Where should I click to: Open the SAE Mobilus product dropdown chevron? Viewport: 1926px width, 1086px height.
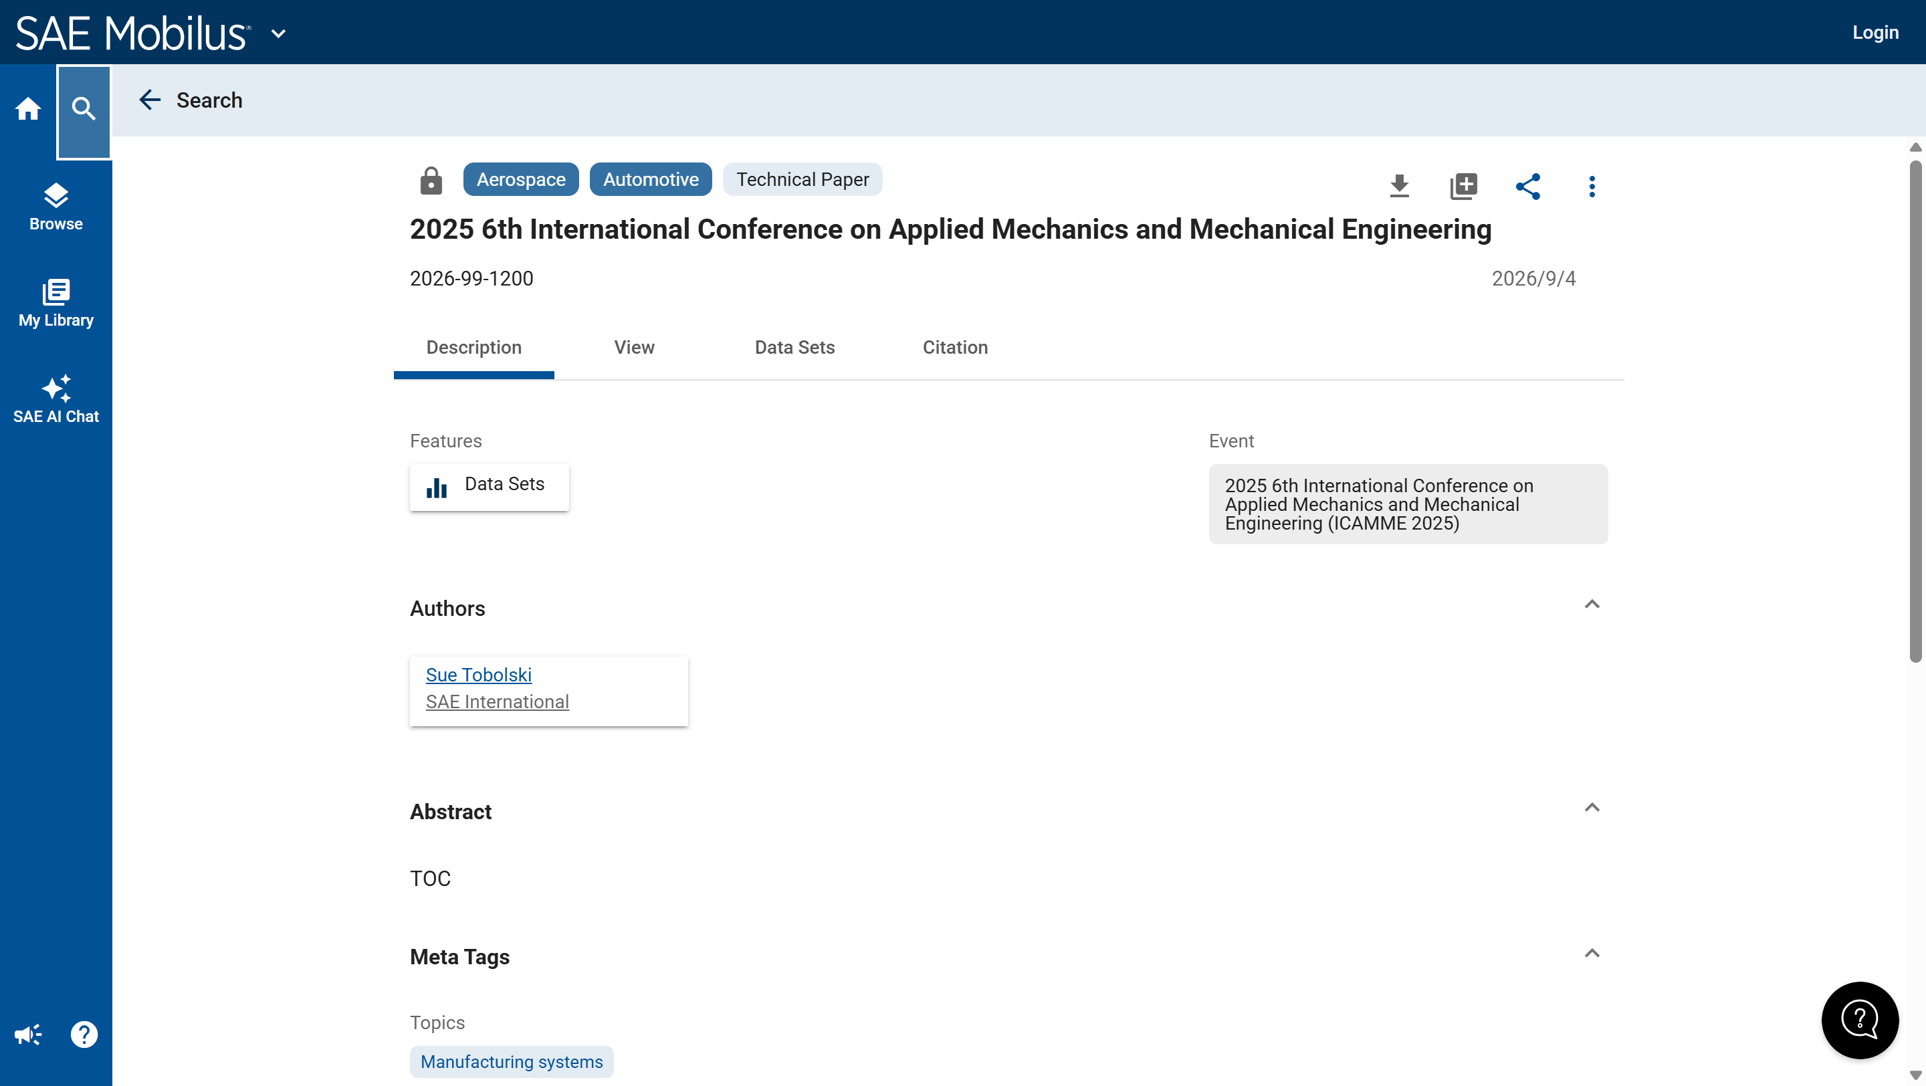pos(278,33)
